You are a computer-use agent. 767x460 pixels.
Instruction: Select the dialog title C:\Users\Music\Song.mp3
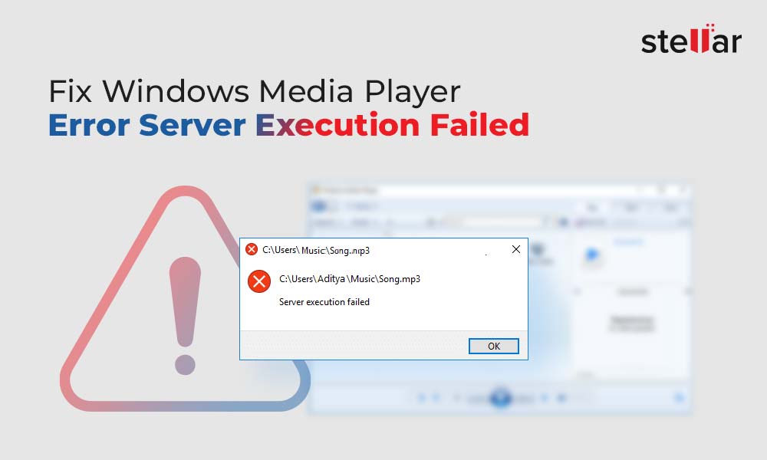pos(316,250)
